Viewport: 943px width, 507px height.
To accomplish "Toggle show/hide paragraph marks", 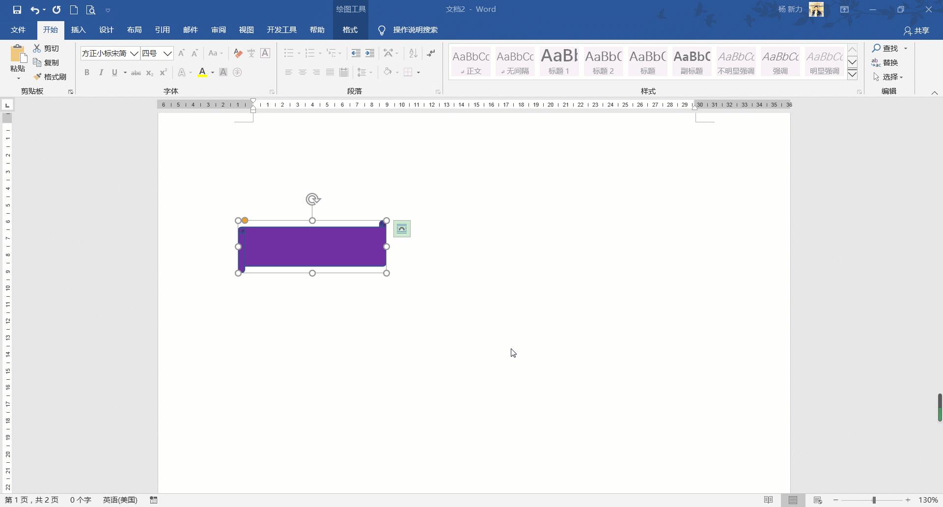I will pyautogui.click(x=431, y=53).
